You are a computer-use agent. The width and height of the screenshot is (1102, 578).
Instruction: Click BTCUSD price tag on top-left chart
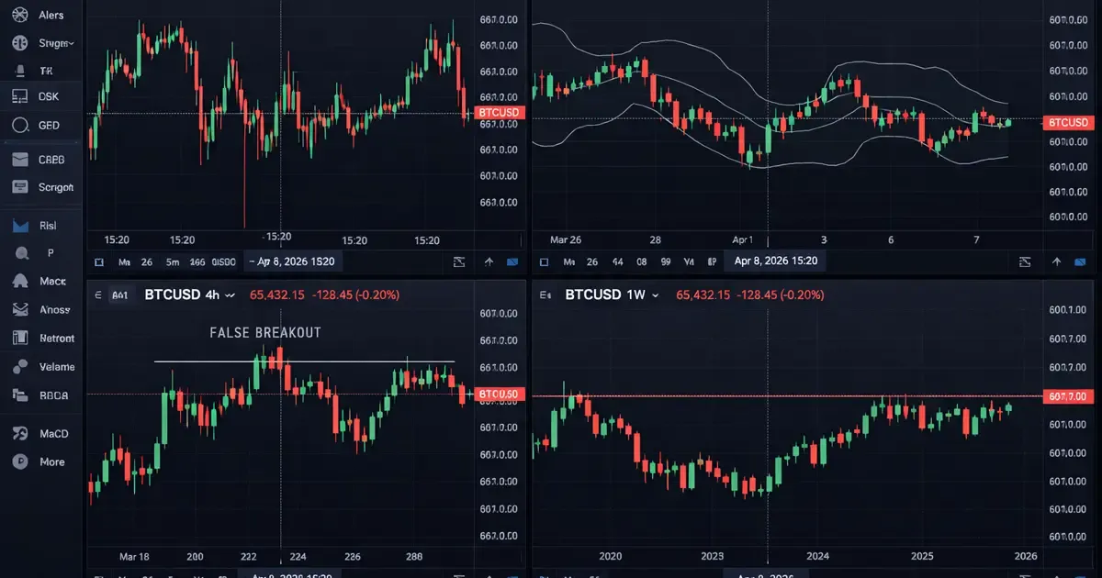500,113
